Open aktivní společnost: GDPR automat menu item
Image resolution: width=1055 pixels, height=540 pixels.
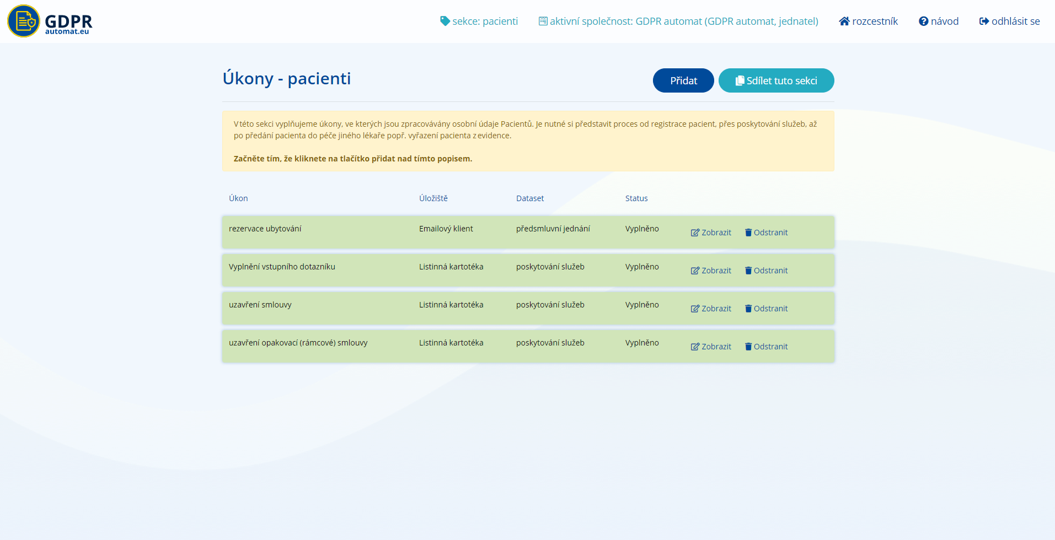(678, 21)
